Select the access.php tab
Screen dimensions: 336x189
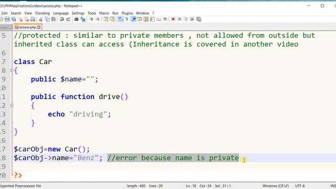pos(27,27)
